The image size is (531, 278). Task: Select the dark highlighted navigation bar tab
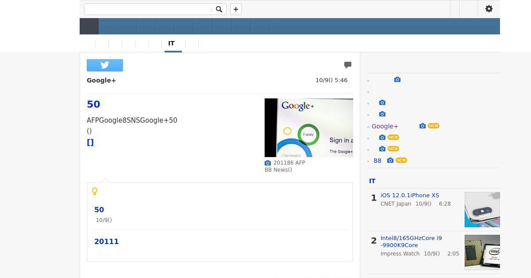pyautogui.click(x=89, y=26)
